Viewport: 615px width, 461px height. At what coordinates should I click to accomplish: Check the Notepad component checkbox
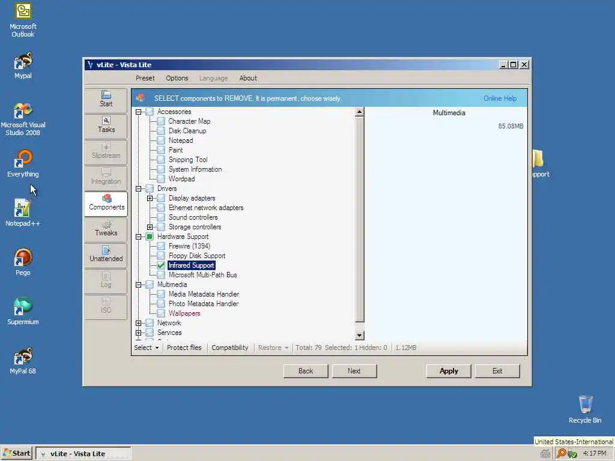(161, 140)
